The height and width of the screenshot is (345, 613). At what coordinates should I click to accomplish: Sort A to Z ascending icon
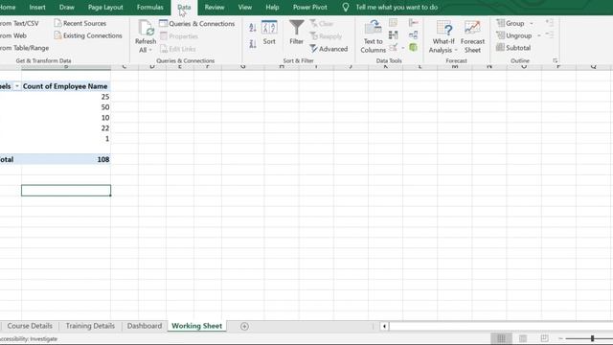[253, 28]
